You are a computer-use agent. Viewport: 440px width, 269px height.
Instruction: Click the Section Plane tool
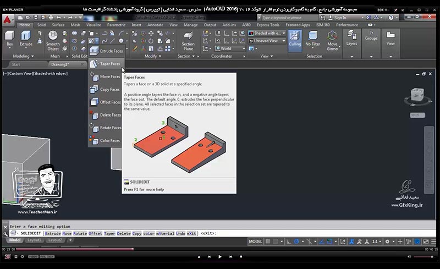(188, 41)
